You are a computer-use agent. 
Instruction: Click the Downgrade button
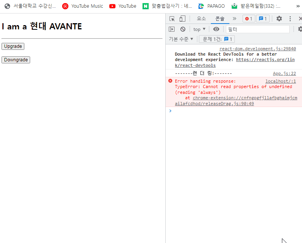tap(16, 60)
